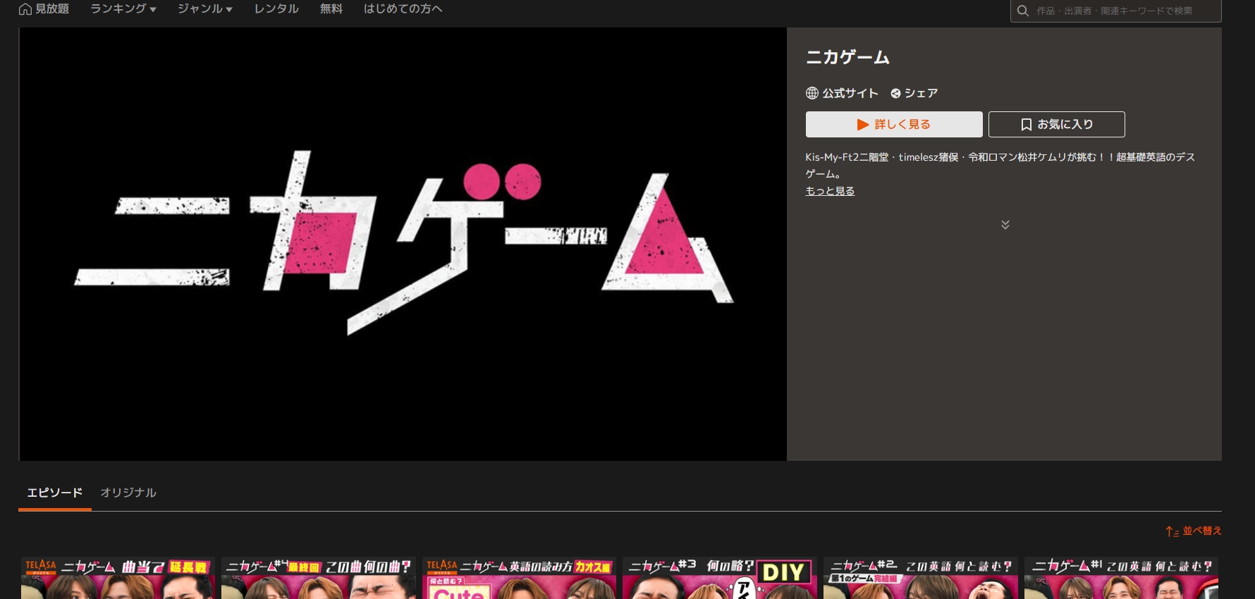Open the #4 最終回 episode thumbnail
The image size is (1255, 599).
tap(319, 578)
